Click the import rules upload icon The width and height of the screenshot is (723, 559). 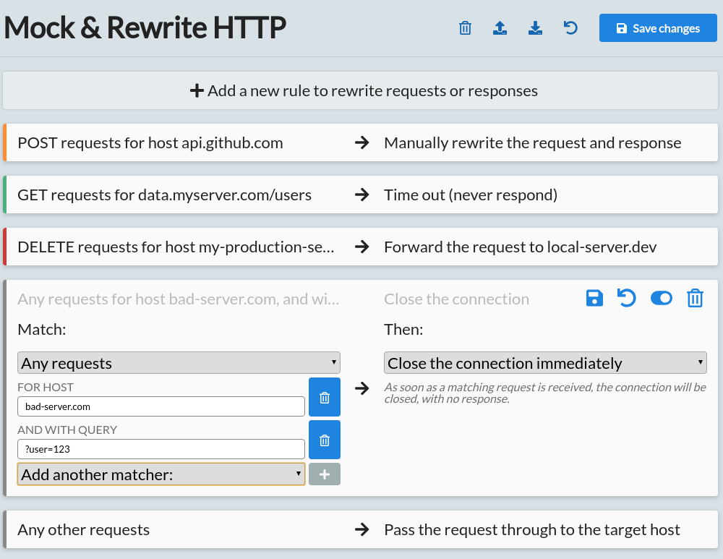coord(500,27)
